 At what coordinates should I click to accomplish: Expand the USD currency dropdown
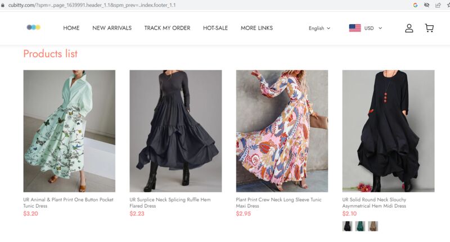pos(373,28)
